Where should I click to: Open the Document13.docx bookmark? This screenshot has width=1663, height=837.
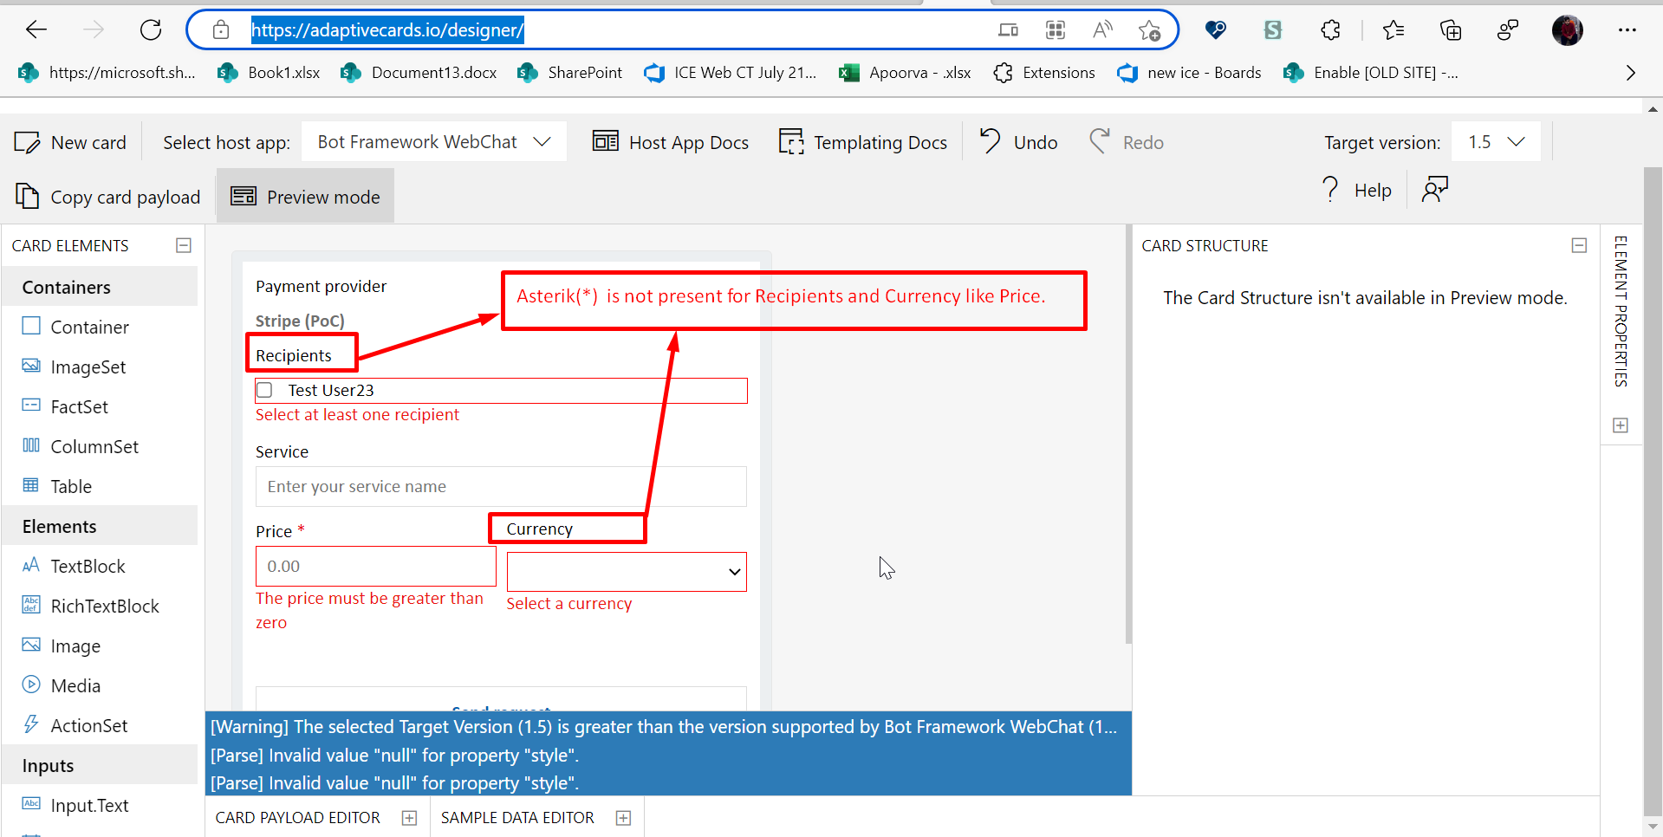click(419, 73)
